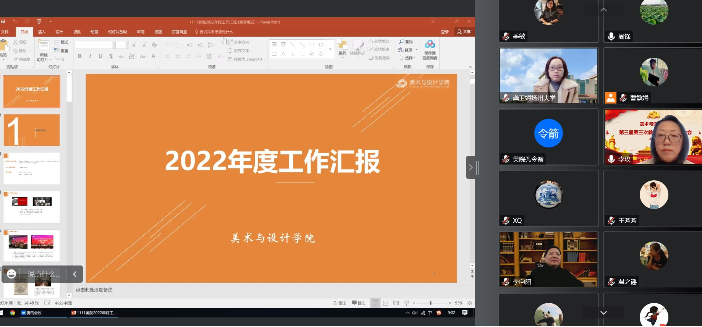
Task: Open Slide Sorter view in status bar
Action: click(386, 303)
